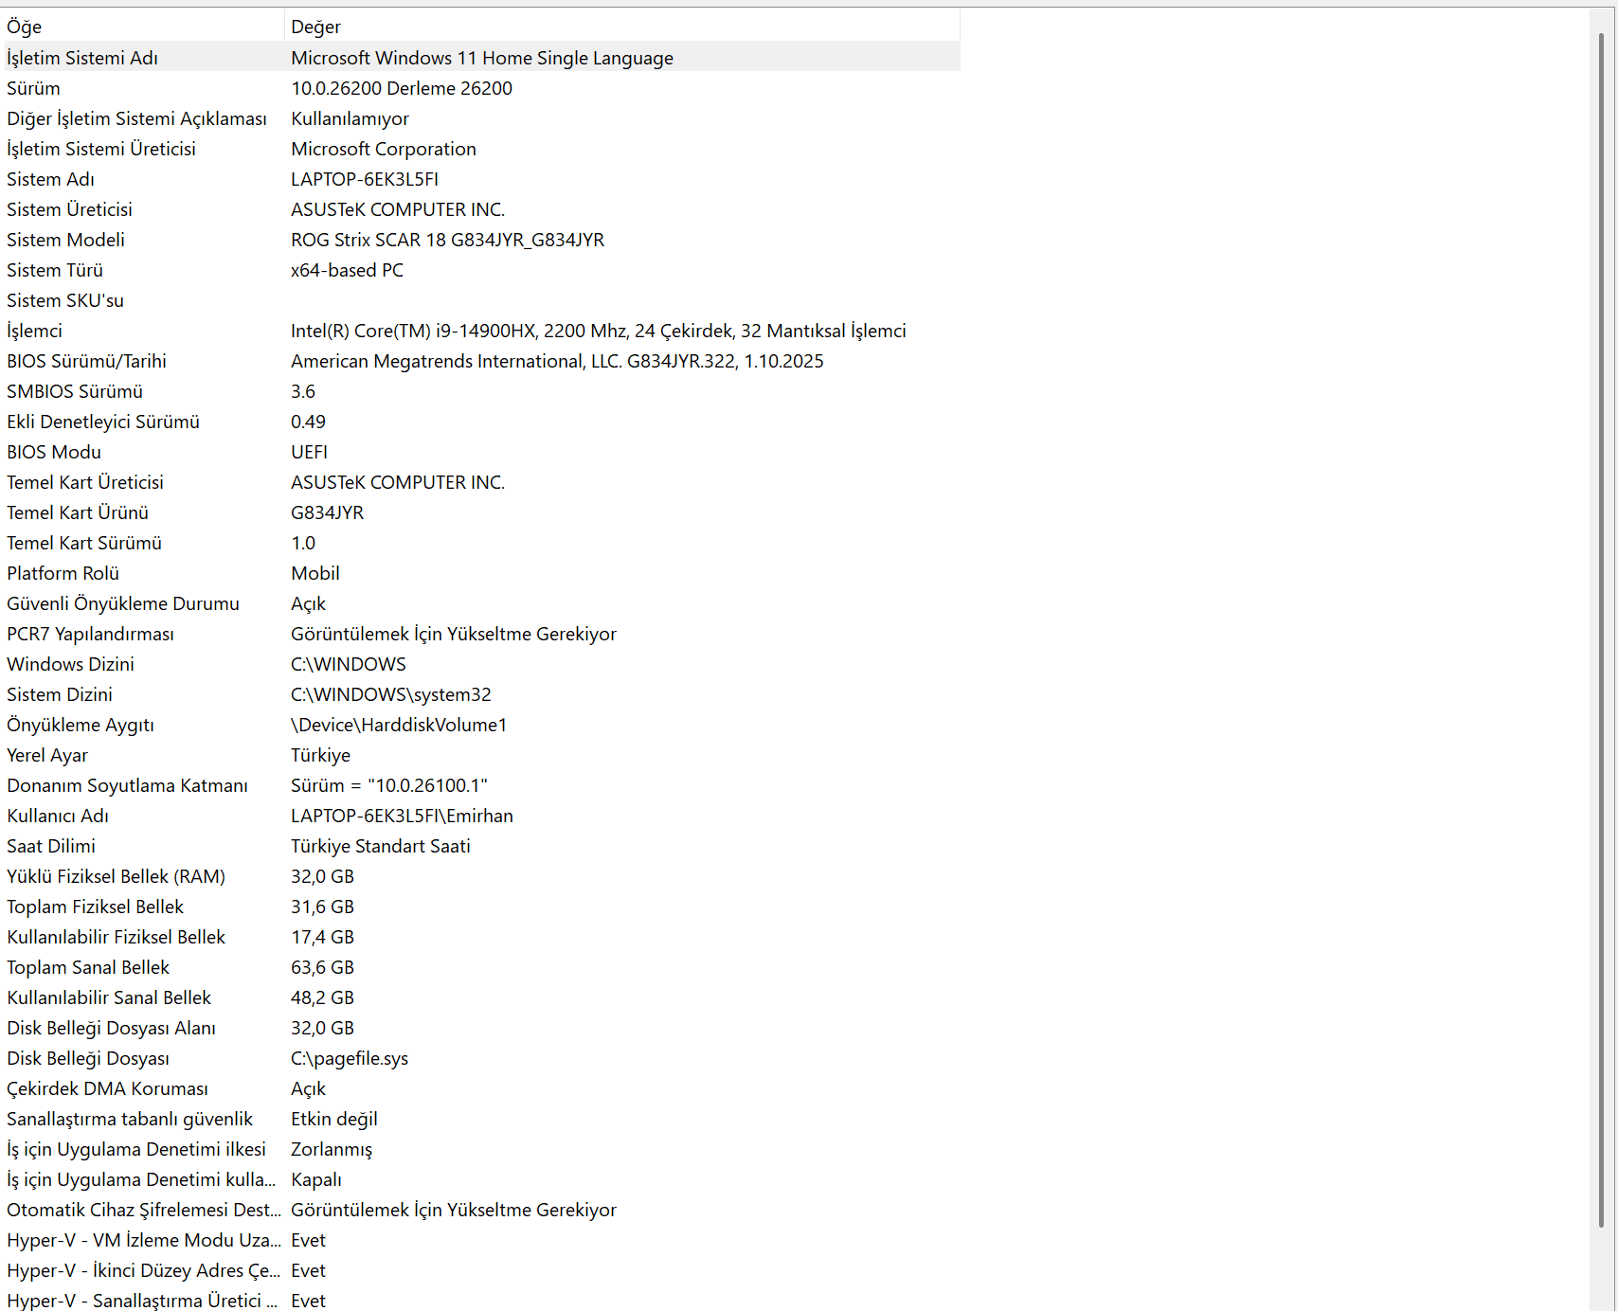The image size is (1618, 1311).
Task: Select the Otomatik Cihaz Şifrelemesi row
Action: [481, 1210]
